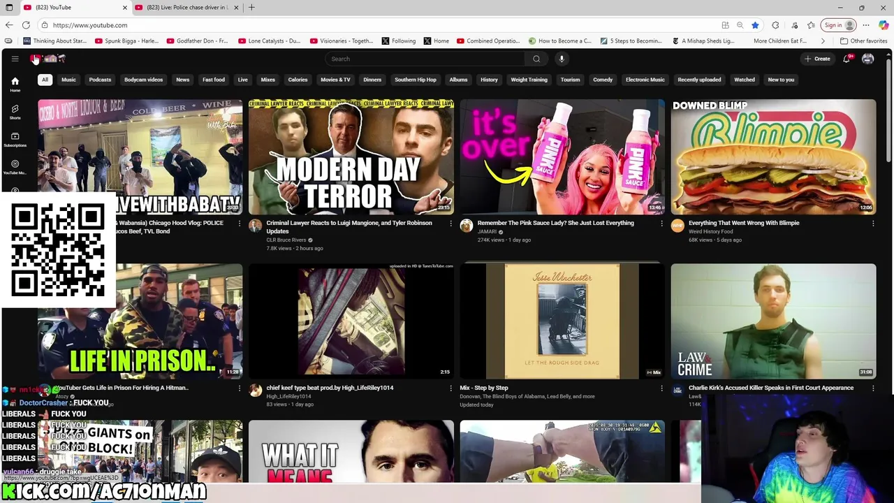894x503 pixels.
Task: Open the YouTube account avatar menu
Action: 867,59
